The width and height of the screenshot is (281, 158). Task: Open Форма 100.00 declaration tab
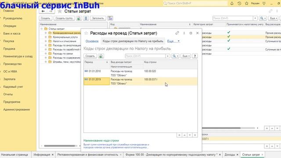point(171,154)
